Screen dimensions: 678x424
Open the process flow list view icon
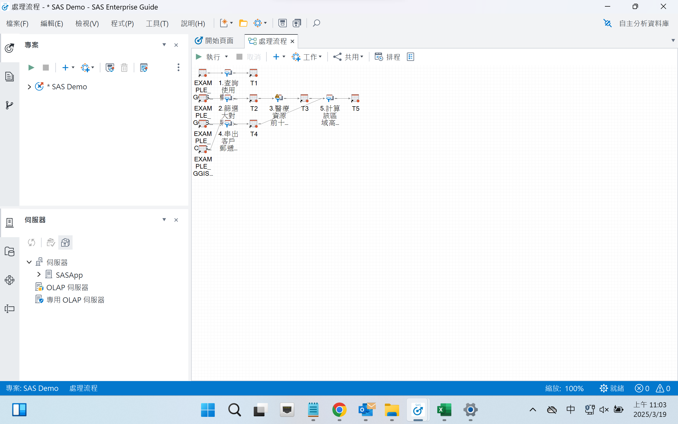tap(411, 57)
